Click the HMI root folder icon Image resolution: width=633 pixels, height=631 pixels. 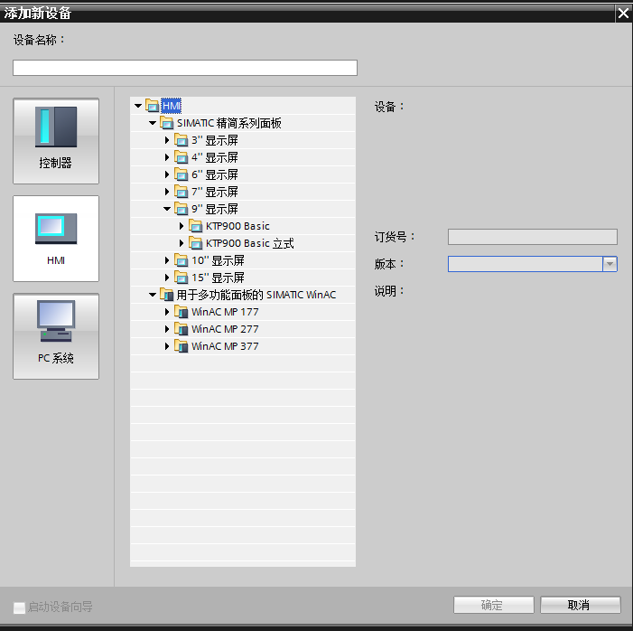point(153,106)
